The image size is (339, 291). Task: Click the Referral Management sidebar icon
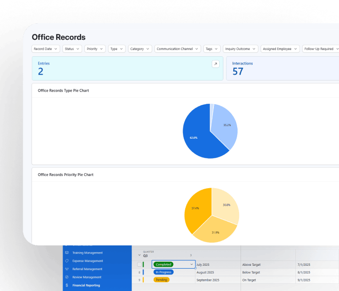click(67, 269)
